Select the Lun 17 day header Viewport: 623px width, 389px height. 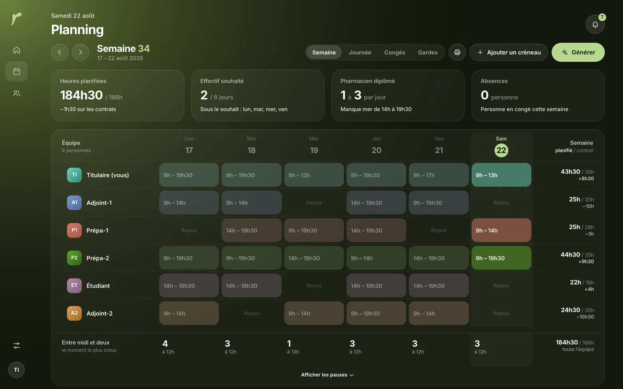[x=189, y=146]
